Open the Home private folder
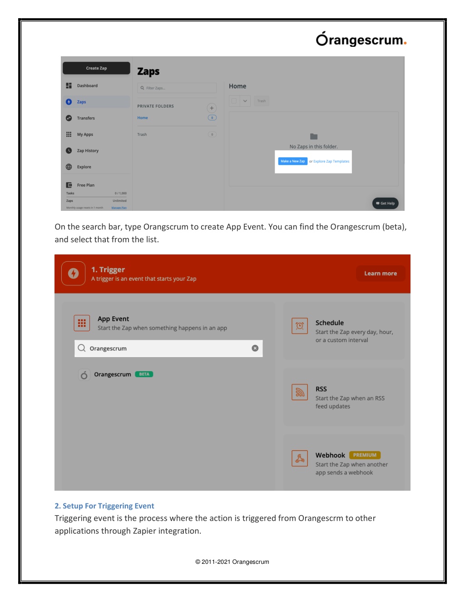The width and height of the screenshot is (465, 602). click(143, 118)
